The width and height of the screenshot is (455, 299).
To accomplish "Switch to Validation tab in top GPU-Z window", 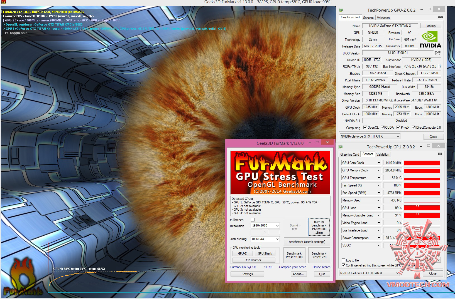I will tap(383, 18).
